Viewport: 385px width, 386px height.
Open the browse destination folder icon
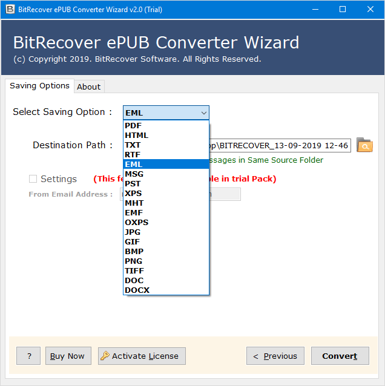pos(364,145)
